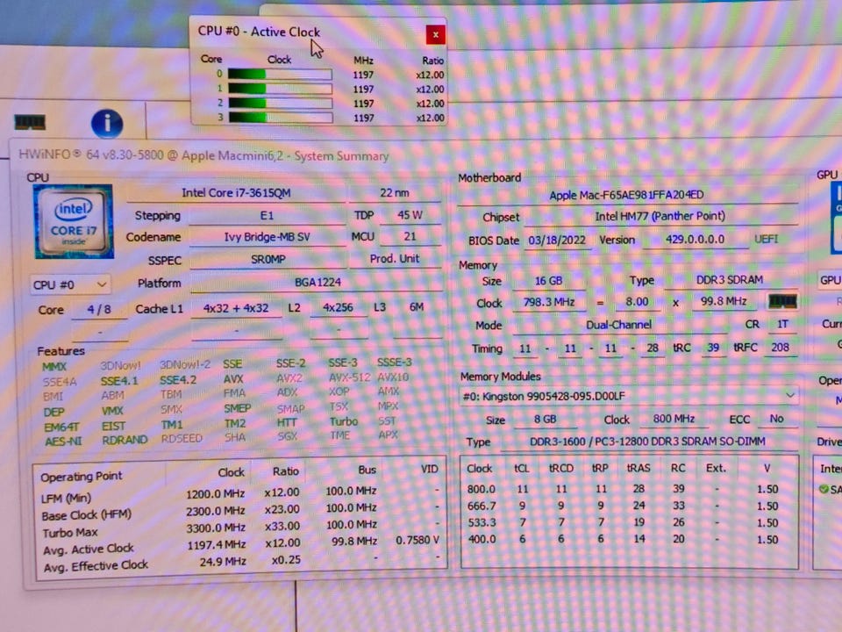Image resolution: width=842 pixels, height=632 pixels.
Task: Click the Prod. Unit field
Action: pyautogui.click(x=395, y=258)
